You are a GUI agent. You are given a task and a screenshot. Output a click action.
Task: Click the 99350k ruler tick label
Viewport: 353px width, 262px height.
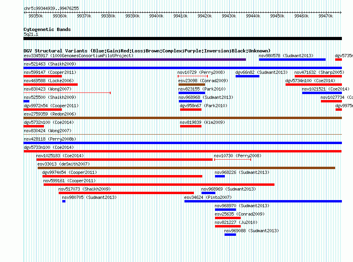pyautogui.click(x=36, y=16)
